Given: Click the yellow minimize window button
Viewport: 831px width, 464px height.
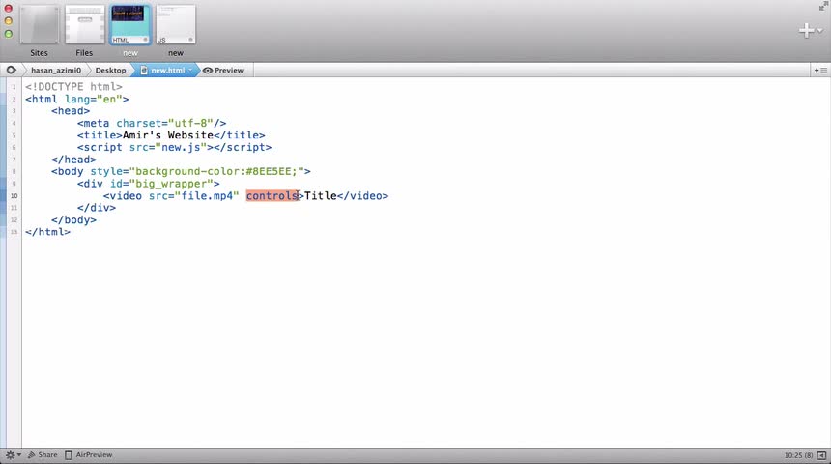Looking at the screenshot, I should tap(9, 21).
